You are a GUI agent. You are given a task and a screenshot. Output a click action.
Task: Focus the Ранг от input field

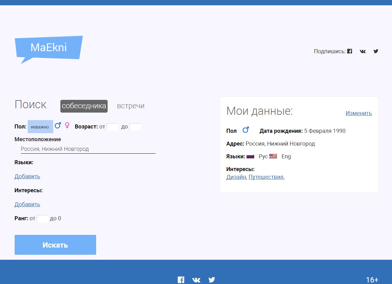tap(43, 218)
